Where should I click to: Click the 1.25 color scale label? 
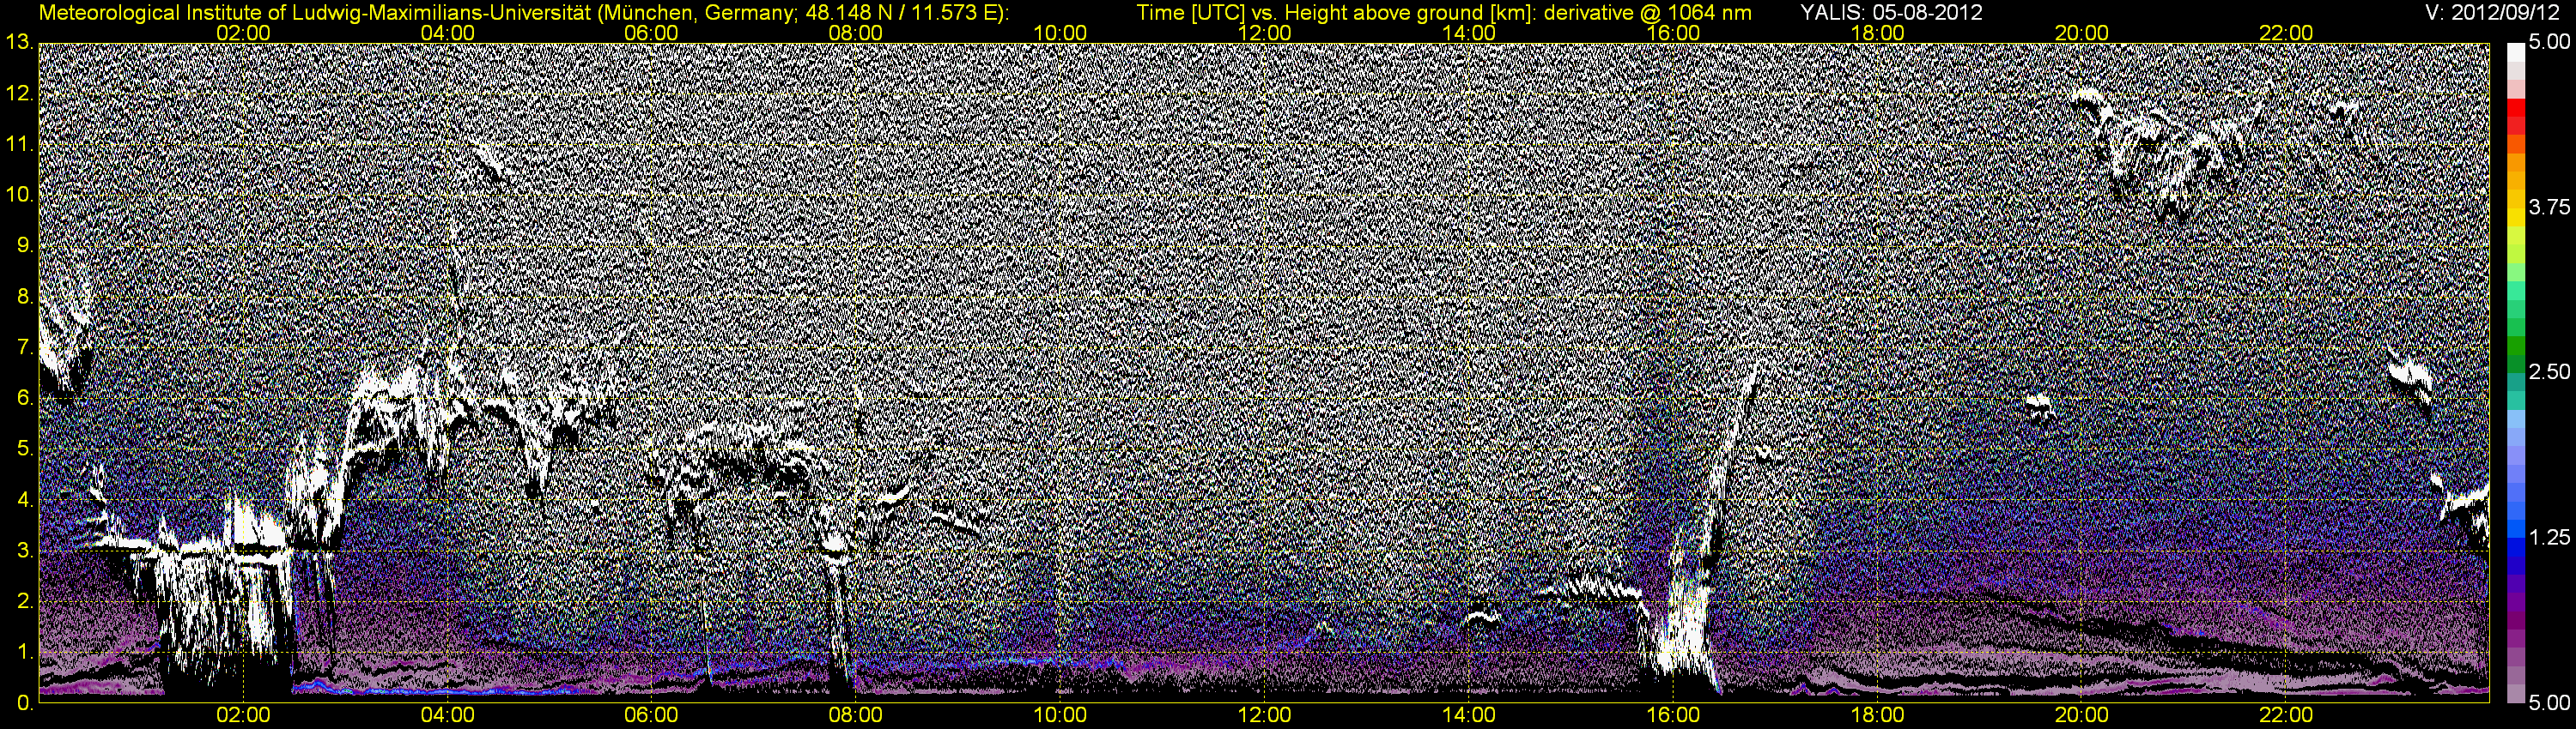pyautogui.click(x=2549, y=539)
